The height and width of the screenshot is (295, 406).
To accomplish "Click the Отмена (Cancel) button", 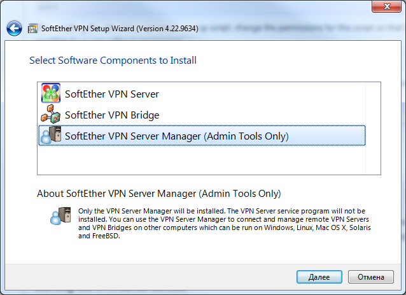I will tap(371, 277).
